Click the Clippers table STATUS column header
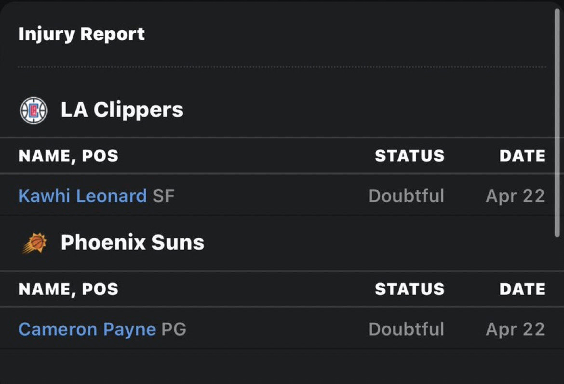Image resolution: width=564 pixels, height=384 pixels. tap(409, 156)
